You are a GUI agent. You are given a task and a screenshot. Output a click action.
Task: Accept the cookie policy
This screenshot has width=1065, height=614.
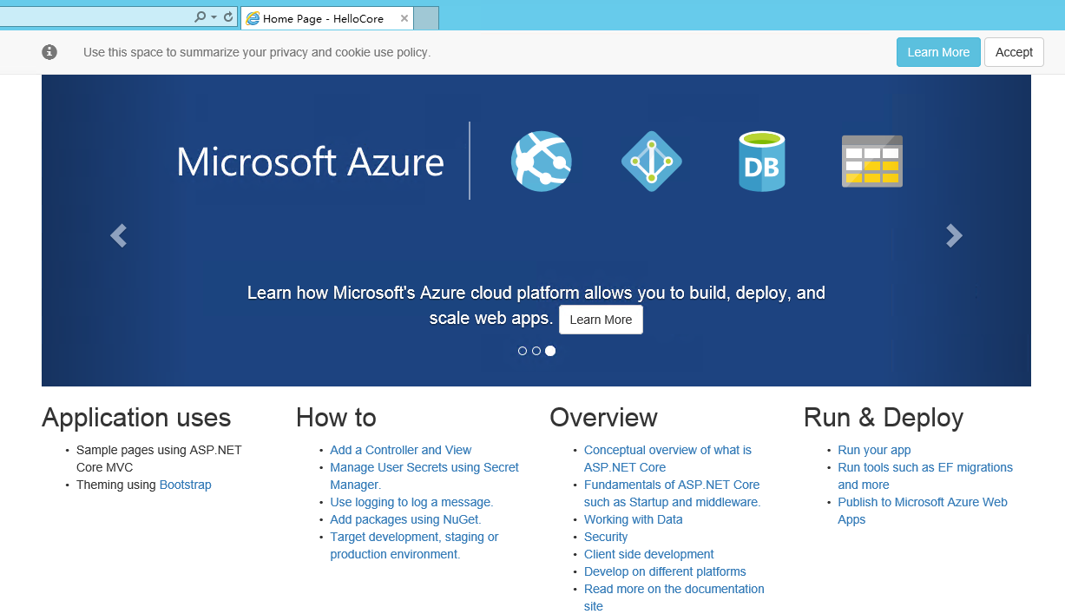tap(1014, 52)
